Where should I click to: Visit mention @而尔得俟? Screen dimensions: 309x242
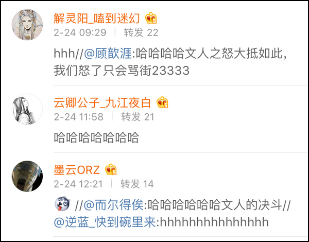coord(114,205)
